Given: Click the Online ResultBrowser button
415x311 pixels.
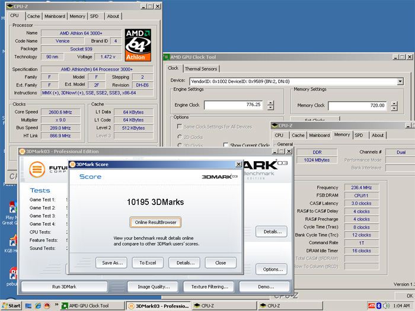Looking at the screenshot, I should pos(155,222).
